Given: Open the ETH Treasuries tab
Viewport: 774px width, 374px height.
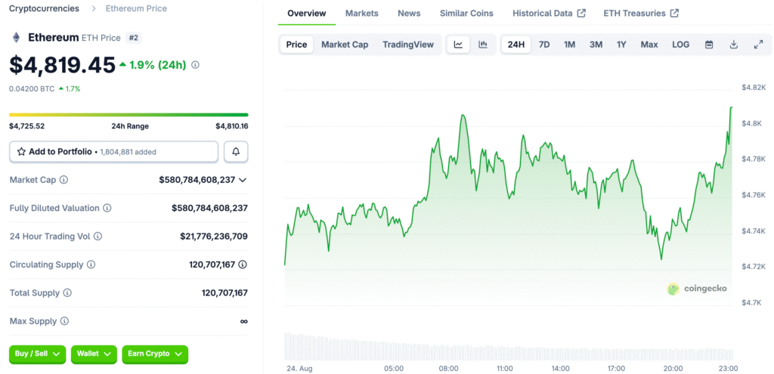Looking at the screenshot, I should [x=641, y=14].
